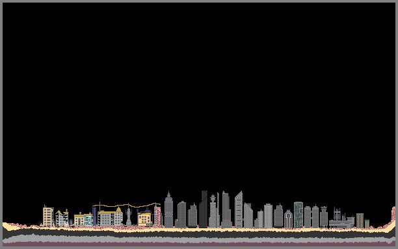This screenshot has height=249, width=398.
Task: Select the twin towers joined by bridges
Action: click(312, 217)
